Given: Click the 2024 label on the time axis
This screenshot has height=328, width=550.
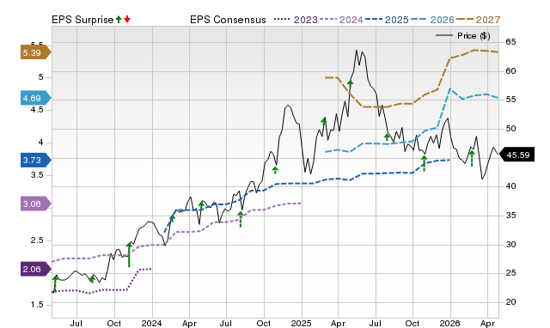Looking at the screenshot, I should click(151, 323).
